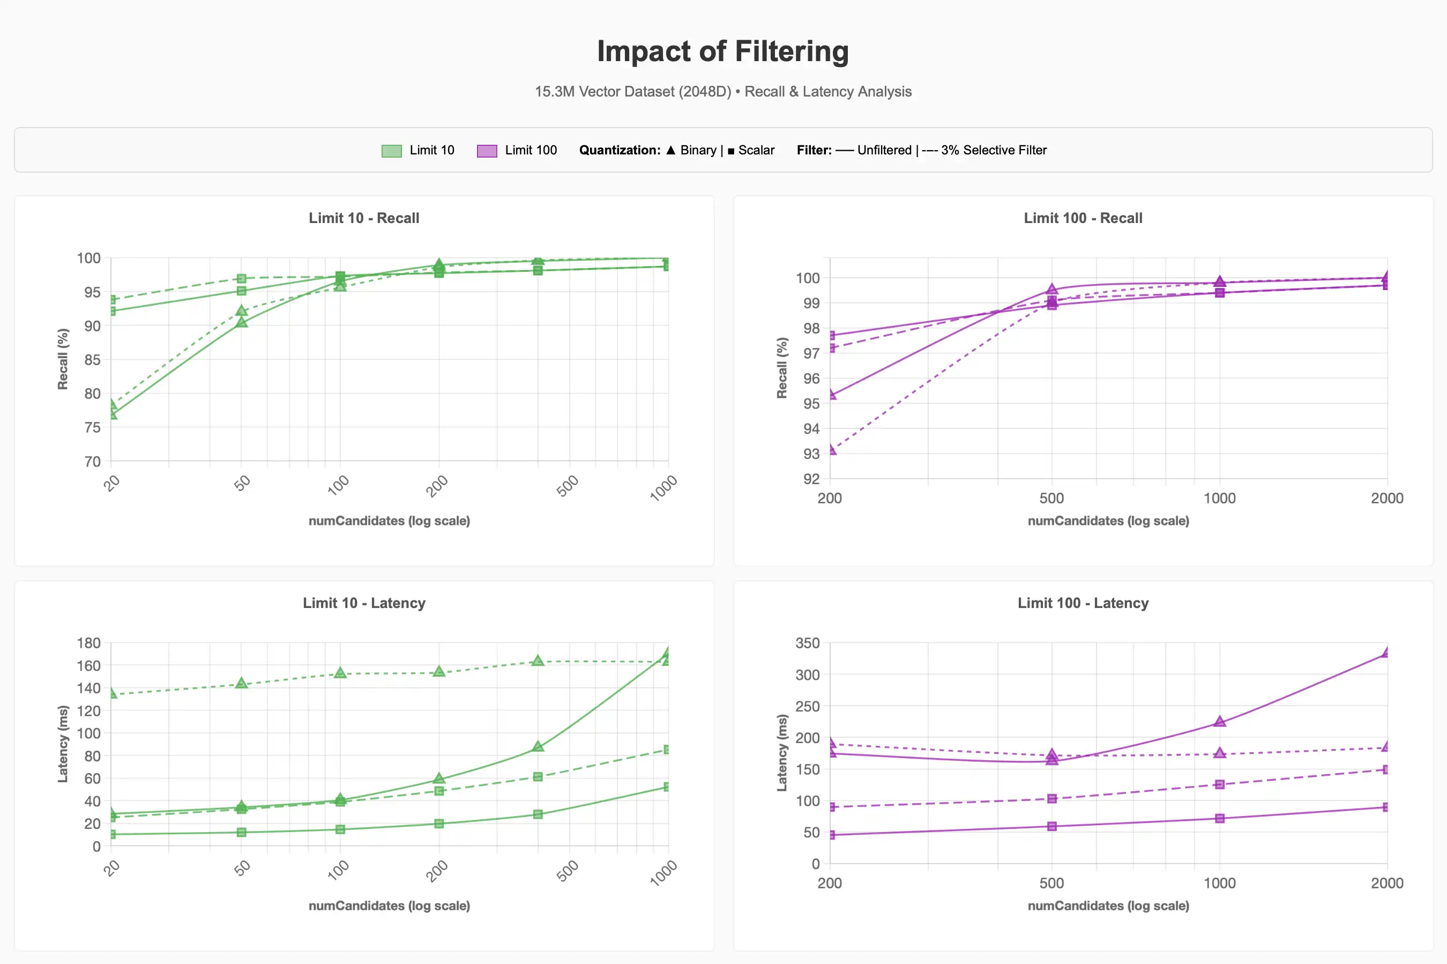Click the lowest square at 200 in Limit 10 Latency
This screenshot has width=1447, height=964.
439,824
